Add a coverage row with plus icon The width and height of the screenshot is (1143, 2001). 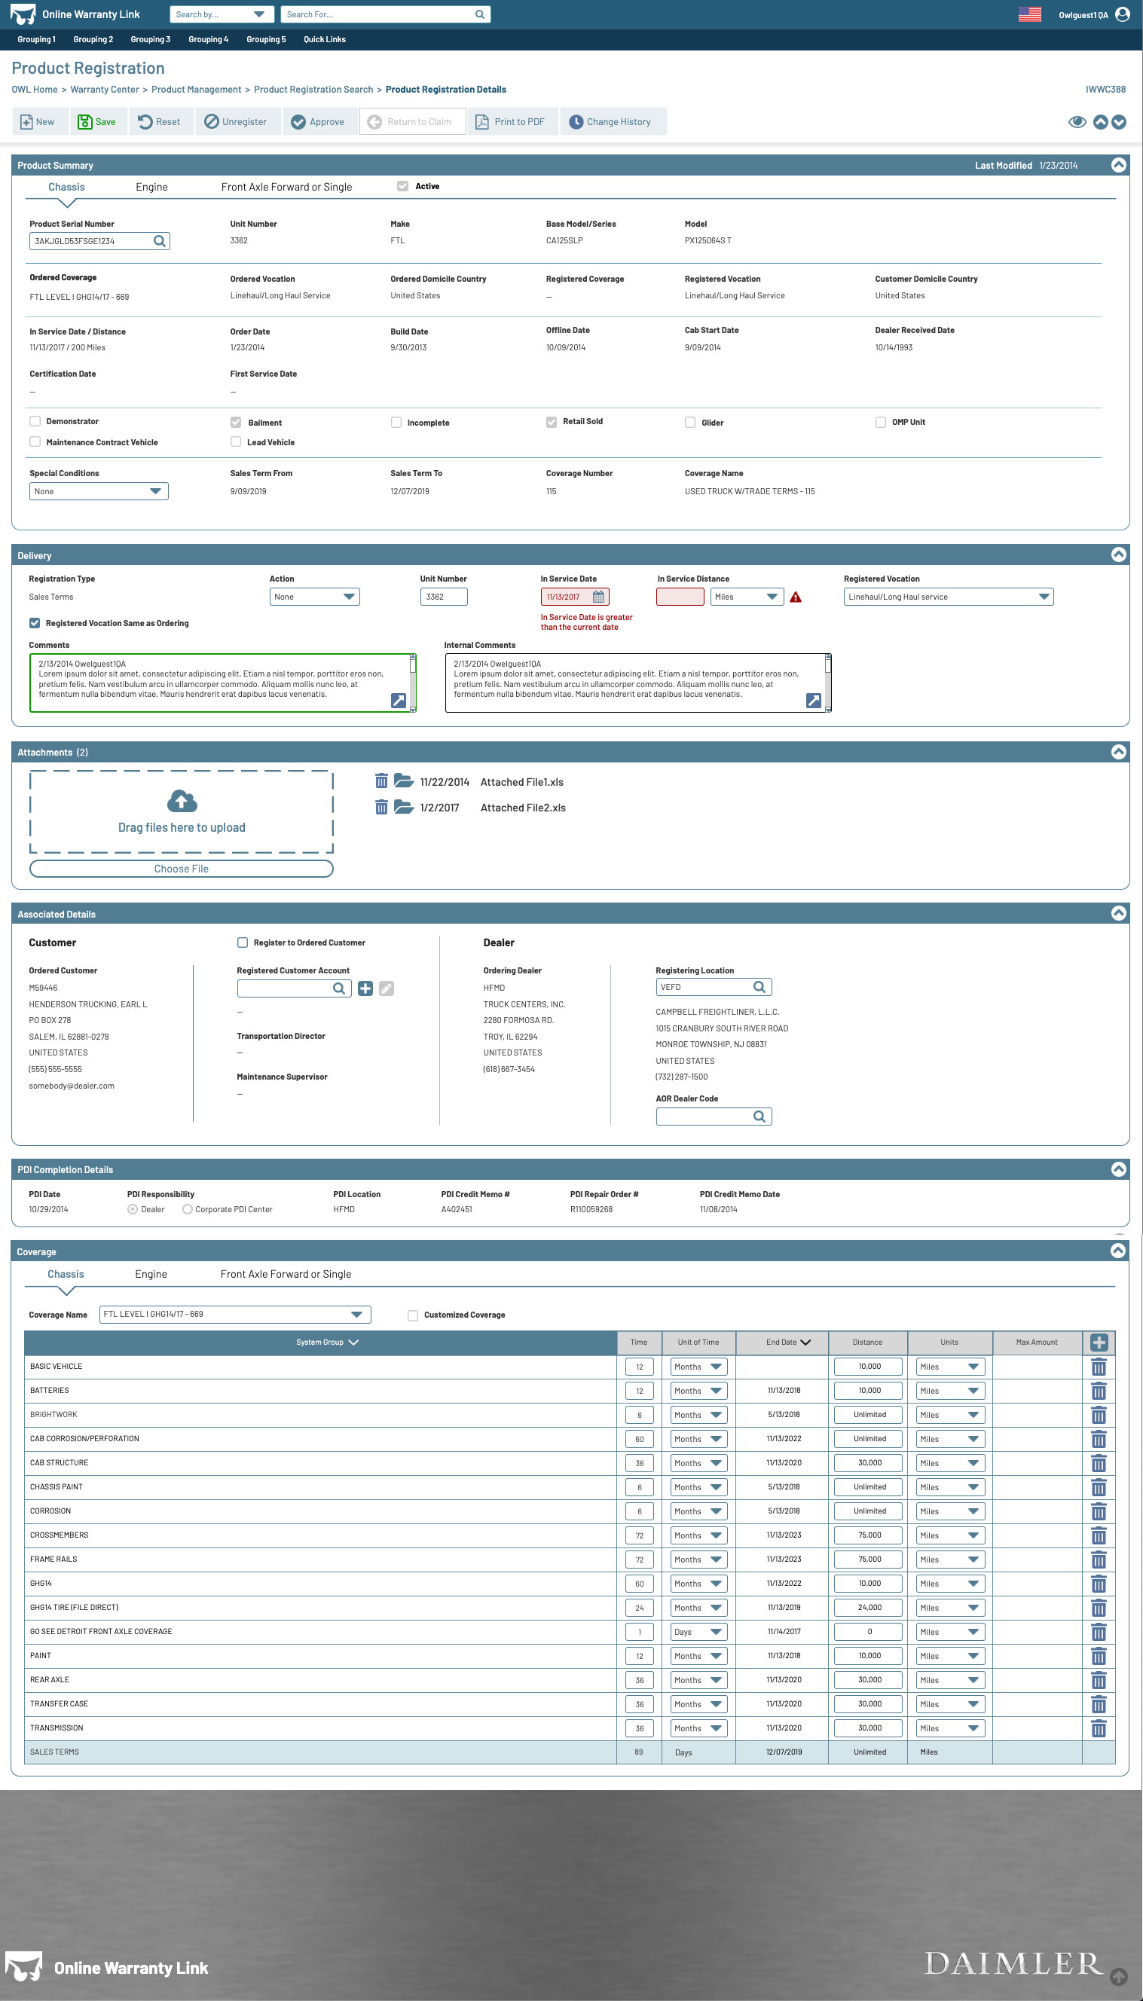tap(1099, 1342)
